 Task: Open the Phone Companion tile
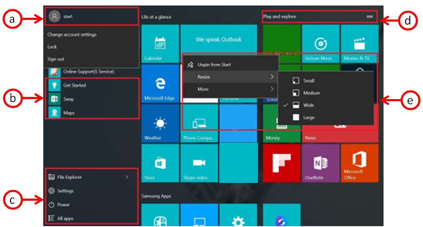[x=199, y=123]
